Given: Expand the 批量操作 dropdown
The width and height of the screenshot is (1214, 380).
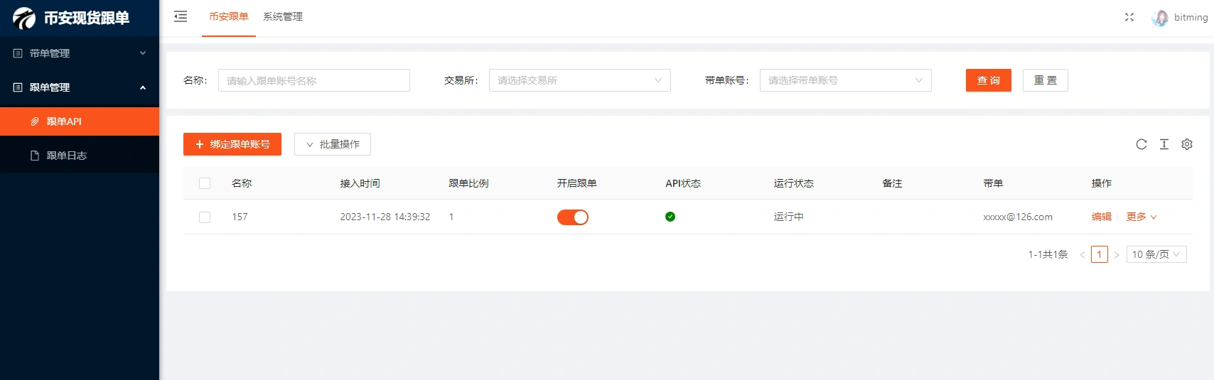Looking at the screenshot, I should [333, 144].
